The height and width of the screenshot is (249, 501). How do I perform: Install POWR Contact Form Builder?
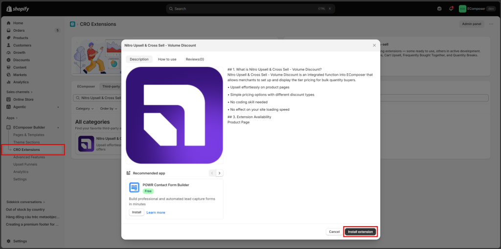[137, 212]
